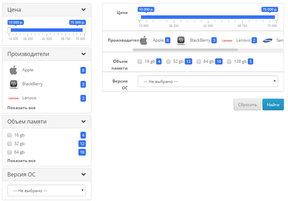This screenshot has height=201, width=288.
Task: Click 128 gb count badge 5
Action: pyautogui.click(x=251, y=61)
